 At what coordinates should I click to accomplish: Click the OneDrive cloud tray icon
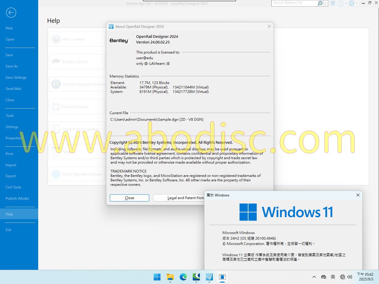point(324,277)
